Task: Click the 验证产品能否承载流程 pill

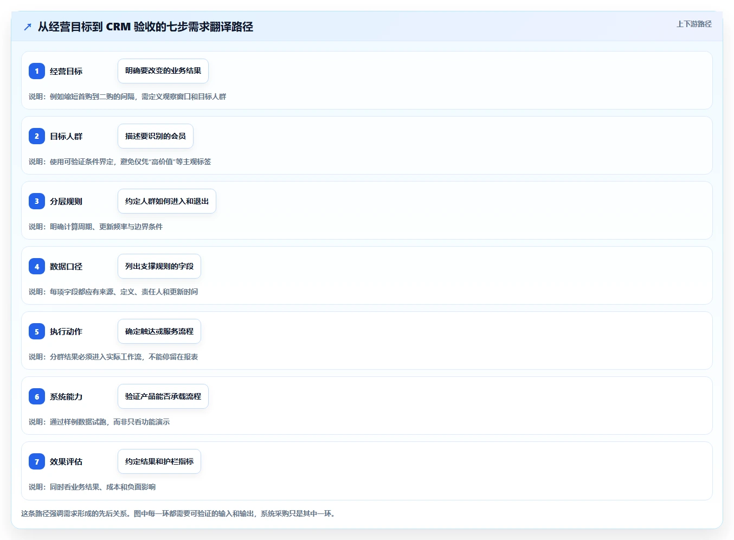Action: (163, 396)
